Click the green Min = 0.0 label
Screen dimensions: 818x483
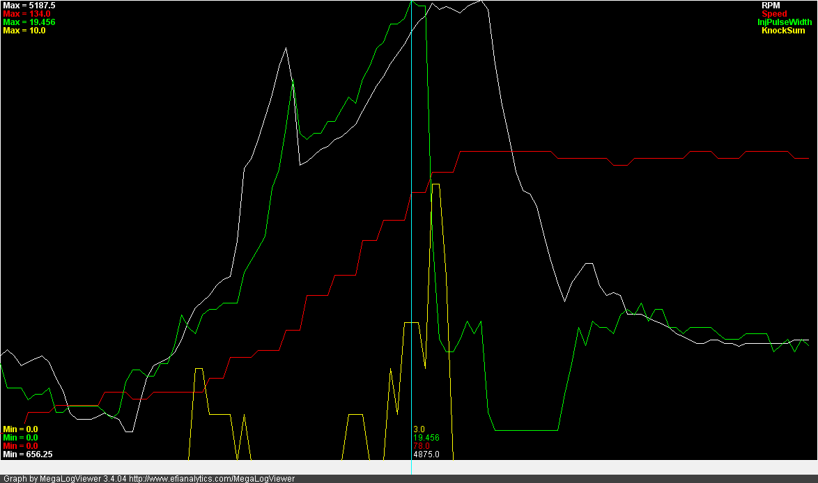pyautogui.click(x=20, y=438)
